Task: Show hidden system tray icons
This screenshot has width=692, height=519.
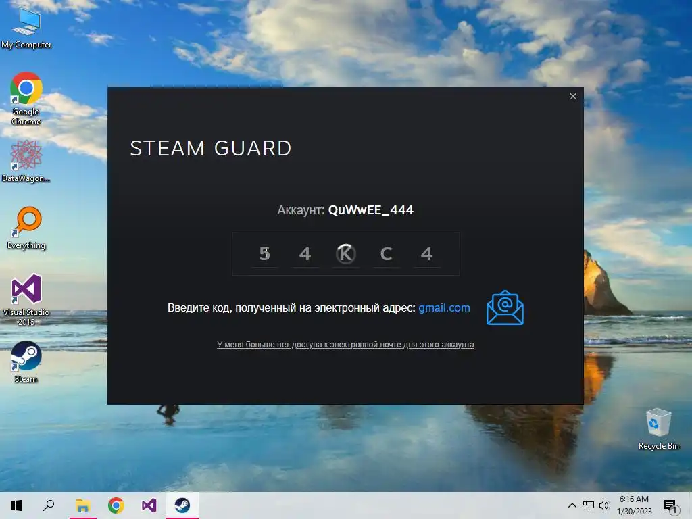Action: (572, 505)
